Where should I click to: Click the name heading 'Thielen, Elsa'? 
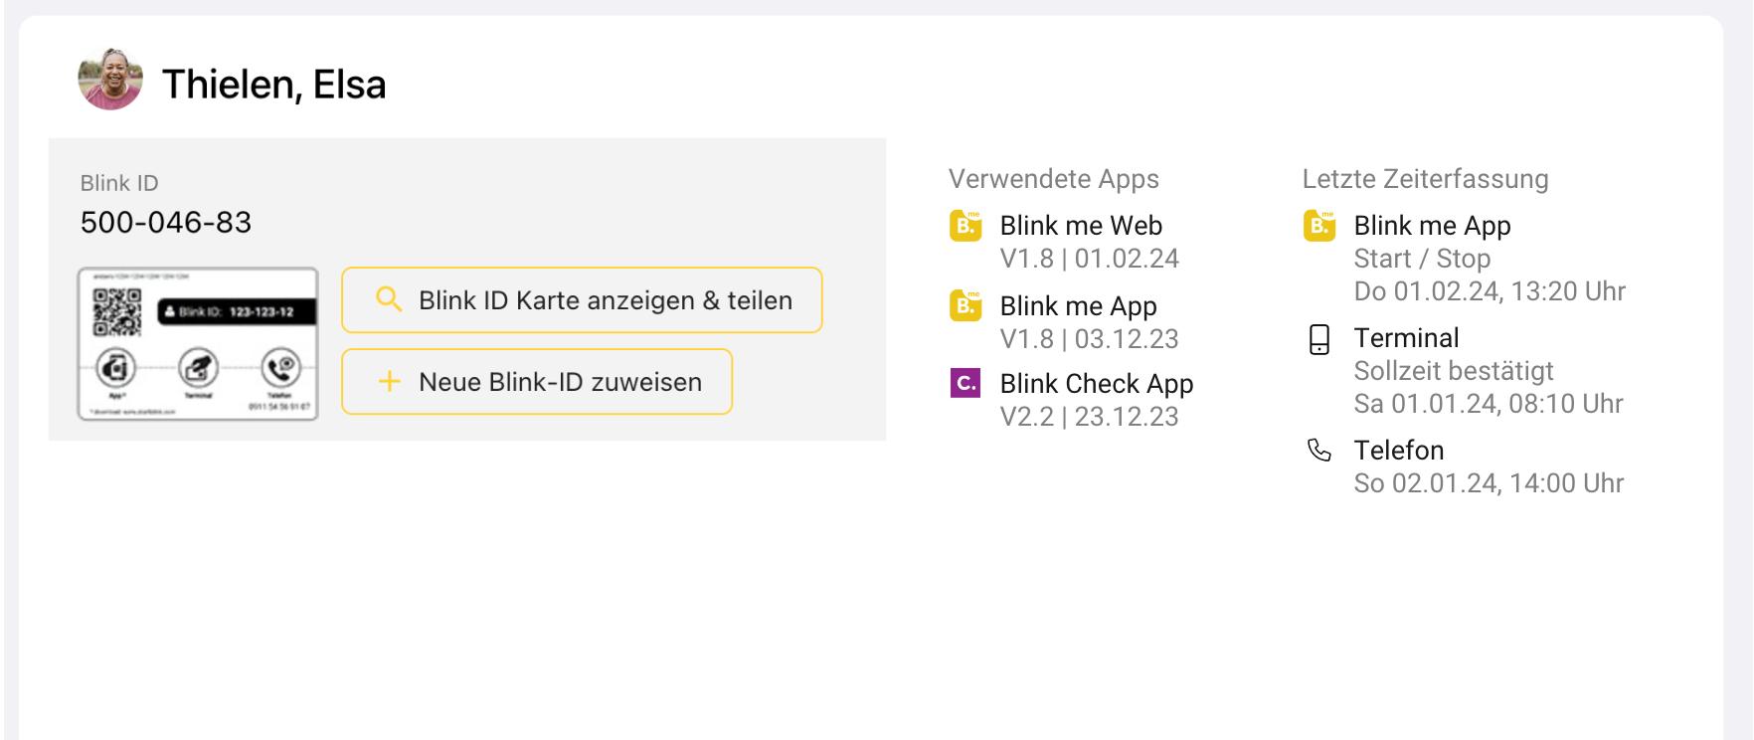(x=273, y=85)
